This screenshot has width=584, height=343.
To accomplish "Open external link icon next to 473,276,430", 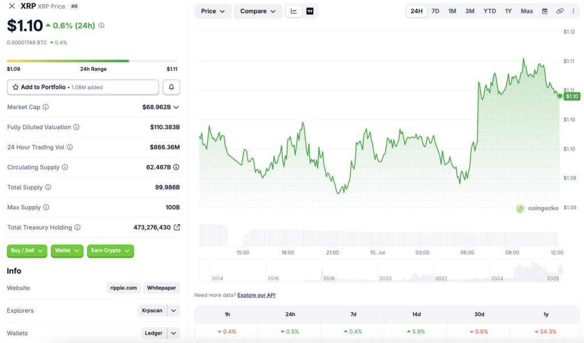I will (x=177, y=227).
